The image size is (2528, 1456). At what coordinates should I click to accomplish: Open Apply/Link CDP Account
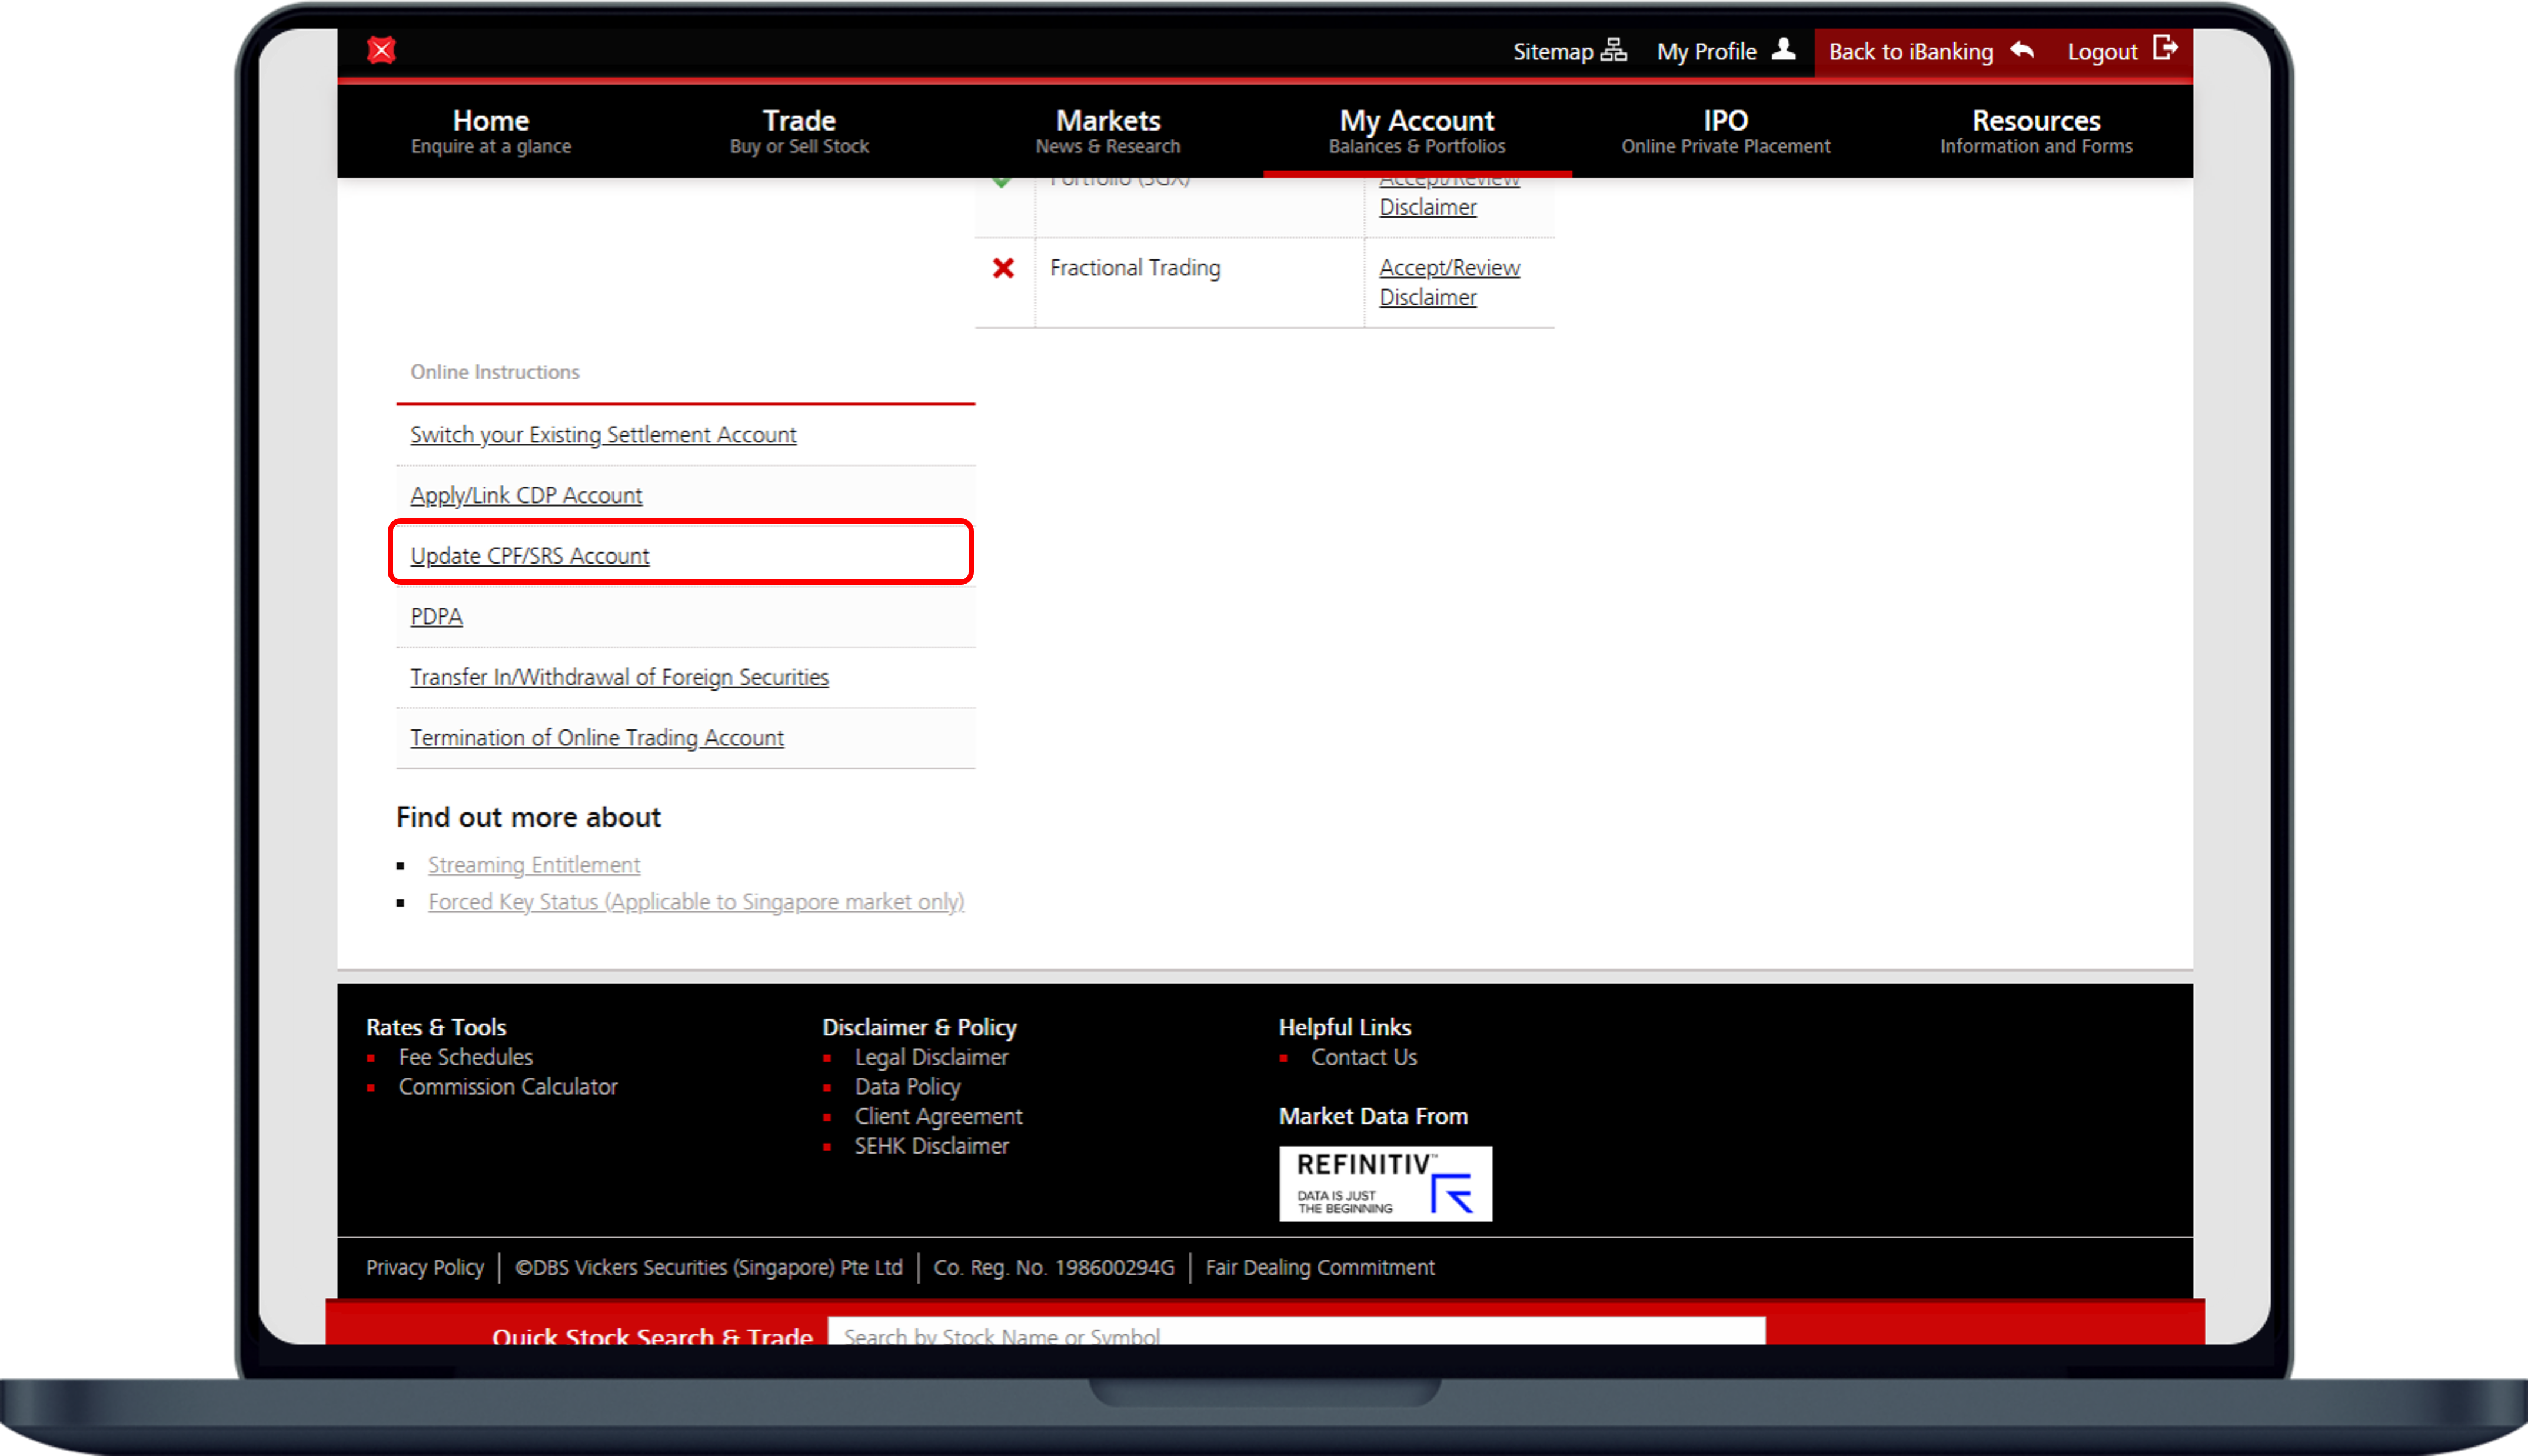(x=526, y=495)
